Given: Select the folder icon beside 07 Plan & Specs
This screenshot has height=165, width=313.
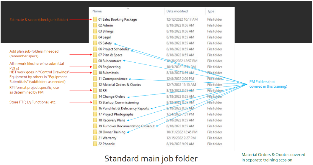Looking at the screenshot, I should coord(95,55).
